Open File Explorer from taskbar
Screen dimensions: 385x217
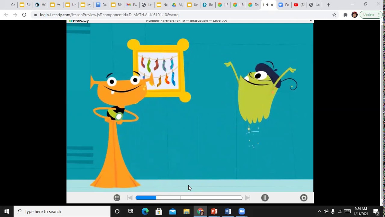[186, 211]
